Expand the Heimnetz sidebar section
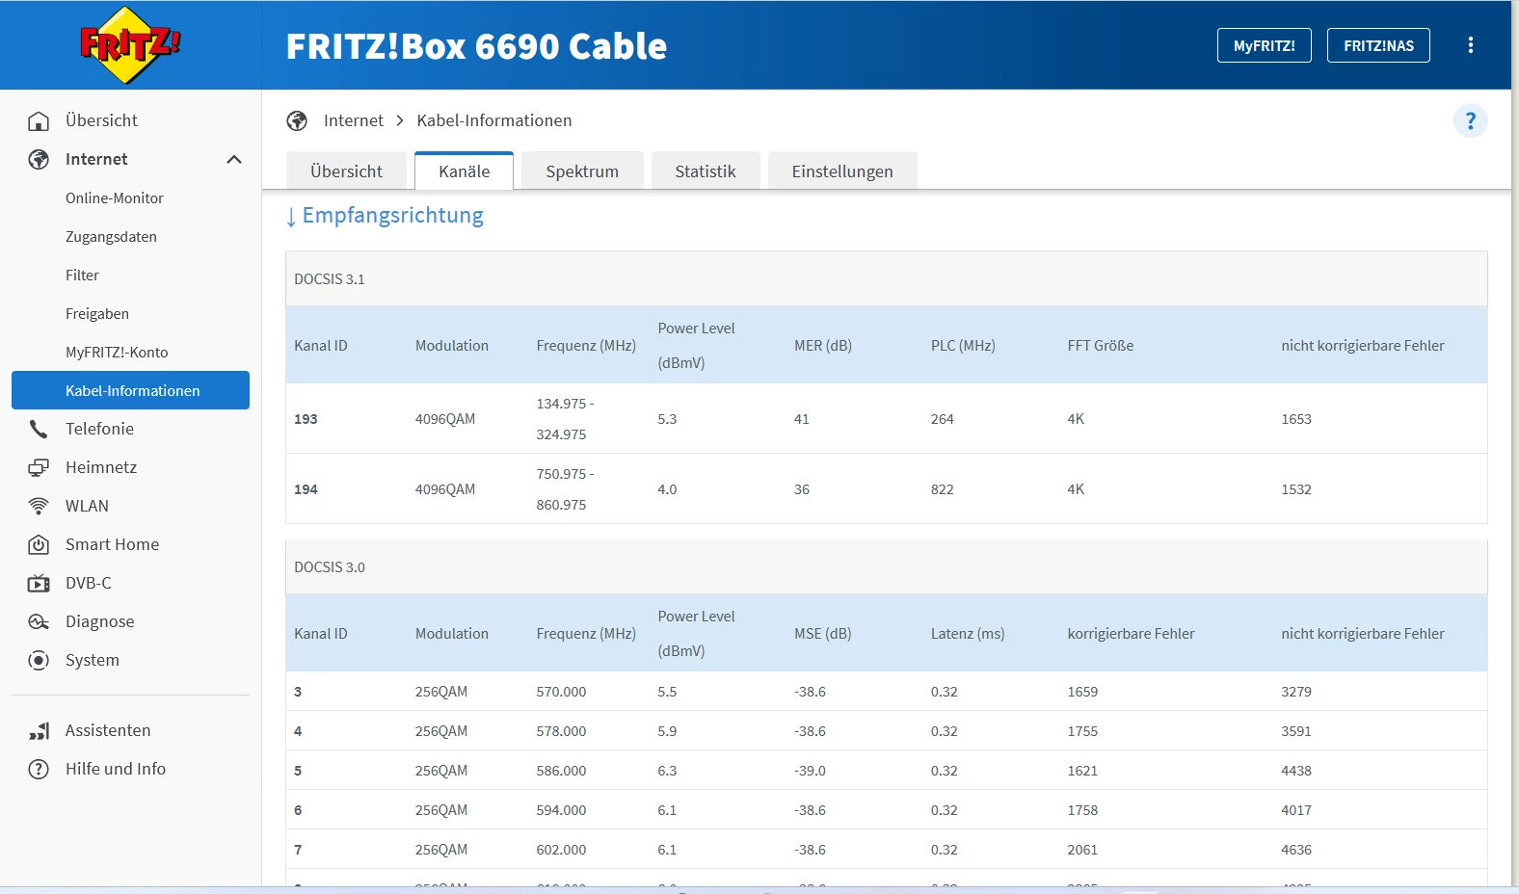Image resolution: width=1519 pixels, height=894 pixels. [101, 467]
